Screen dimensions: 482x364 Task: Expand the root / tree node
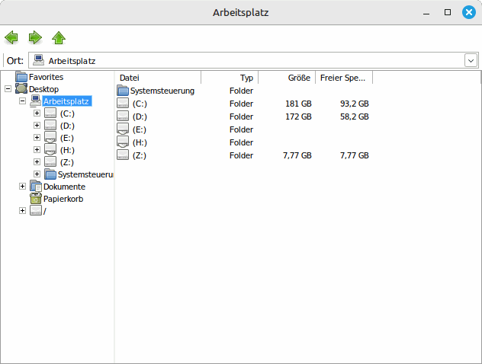22,211
